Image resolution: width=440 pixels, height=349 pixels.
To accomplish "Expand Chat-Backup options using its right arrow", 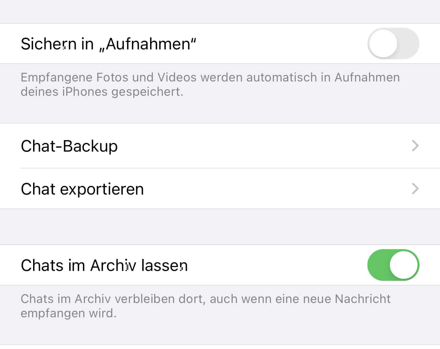I will [x=415, y=146].
